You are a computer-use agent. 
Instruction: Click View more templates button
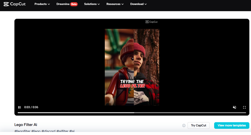coord(232,125)
